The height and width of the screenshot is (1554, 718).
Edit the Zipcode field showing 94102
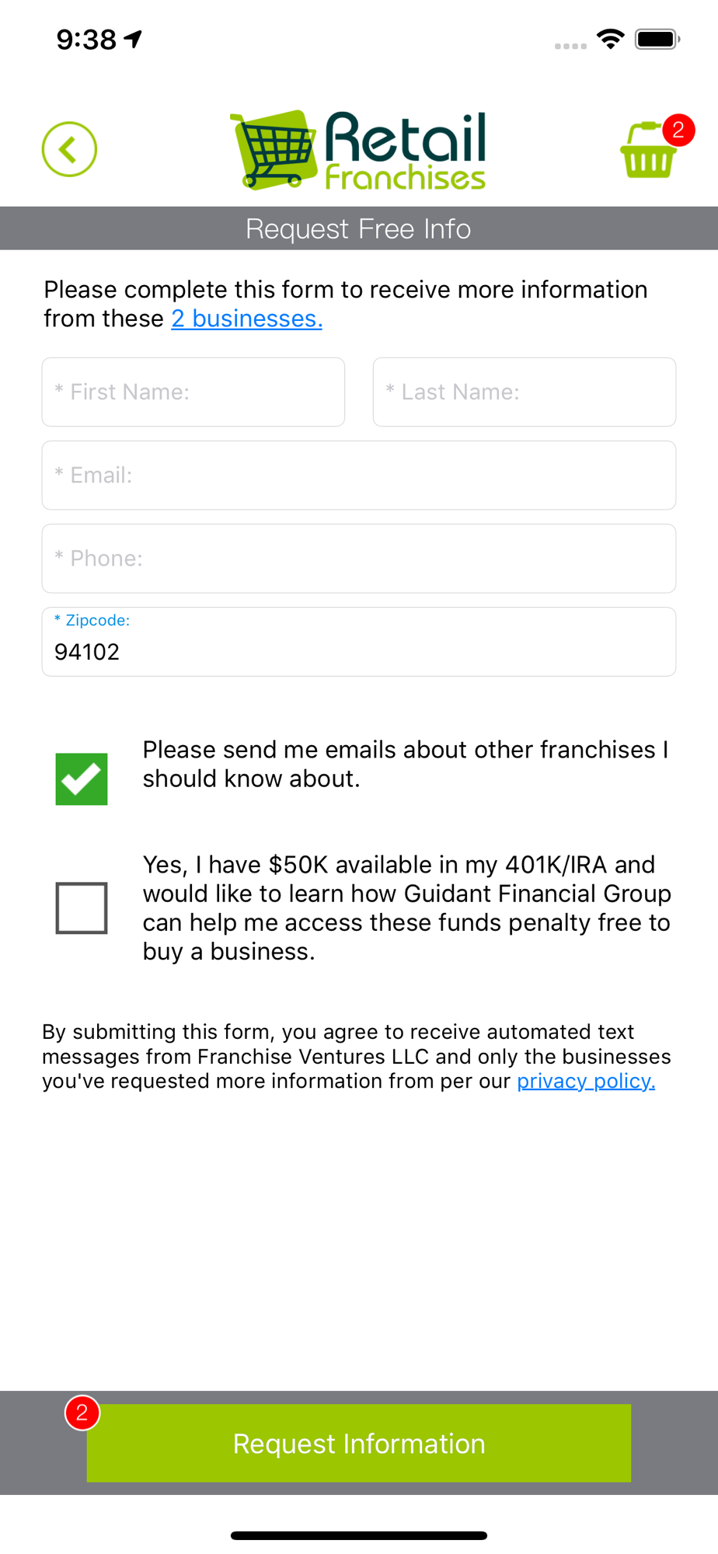coord(359,642)
